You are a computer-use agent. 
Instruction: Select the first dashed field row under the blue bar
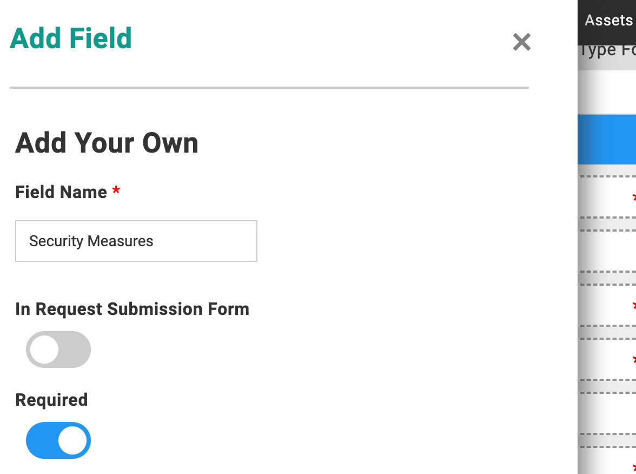(607, 197)
